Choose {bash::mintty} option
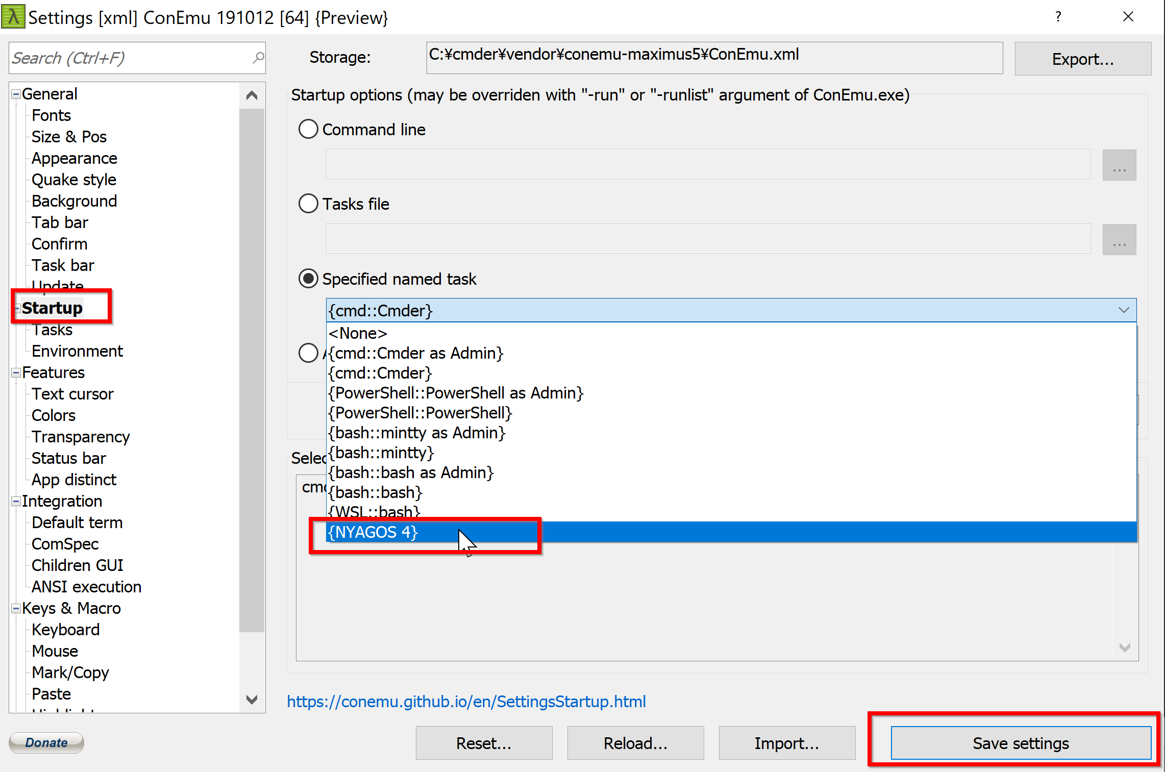The height and width of the screenshot is (772, 1165). [731, 453]
